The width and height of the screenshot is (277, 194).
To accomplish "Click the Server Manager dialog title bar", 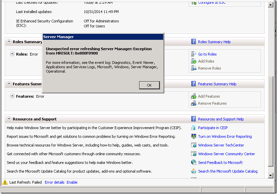I will [103, 37].
